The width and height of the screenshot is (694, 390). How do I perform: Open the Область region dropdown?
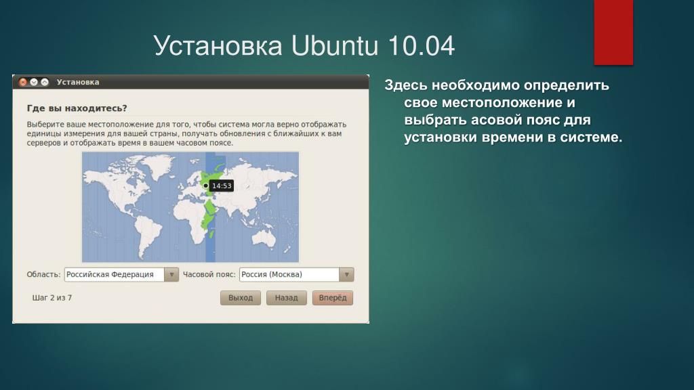click(121, 275)
